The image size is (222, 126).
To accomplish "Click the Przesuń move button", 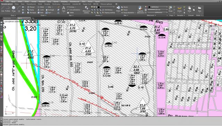I will pos(31,7).
